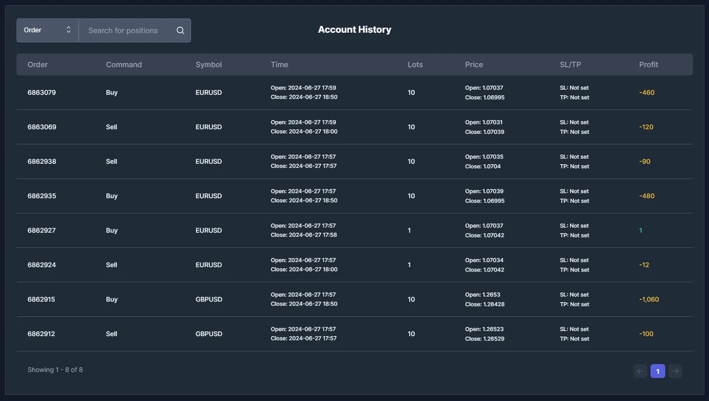Click Open price 1.07031
The image size is (709, 401).
484,122
